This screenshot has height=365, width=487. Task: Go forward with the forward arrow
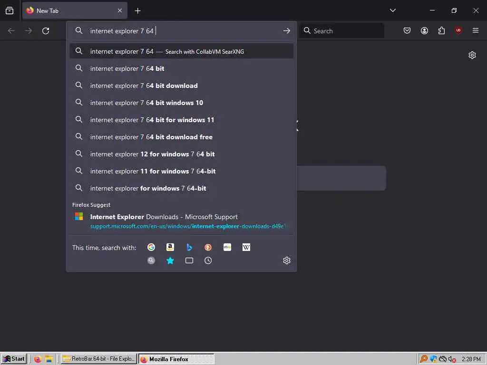click(29, 31)
